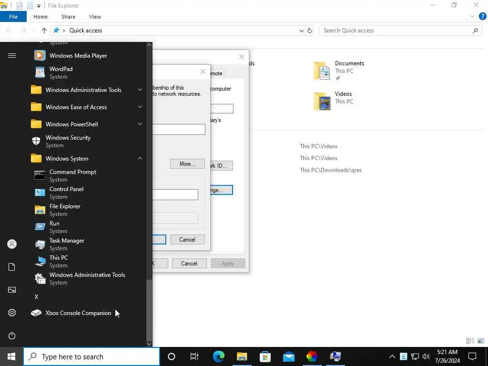Go up one folder level
This screenshot has width=488, height=366.
coord(44,30)
